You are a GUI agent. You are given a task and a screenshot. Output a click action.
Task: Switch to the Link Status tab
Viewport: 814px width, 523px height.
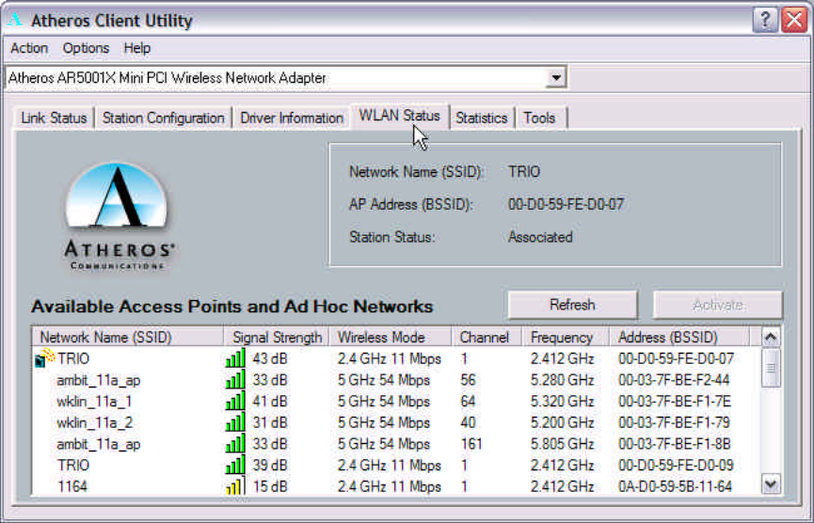54,118
